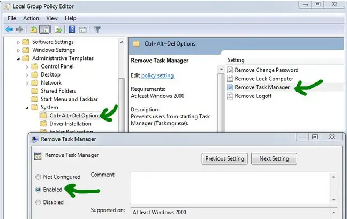This screenshot has height=219, width=347.
Task: Select the System tree item
Action: [x=49, y=107]
